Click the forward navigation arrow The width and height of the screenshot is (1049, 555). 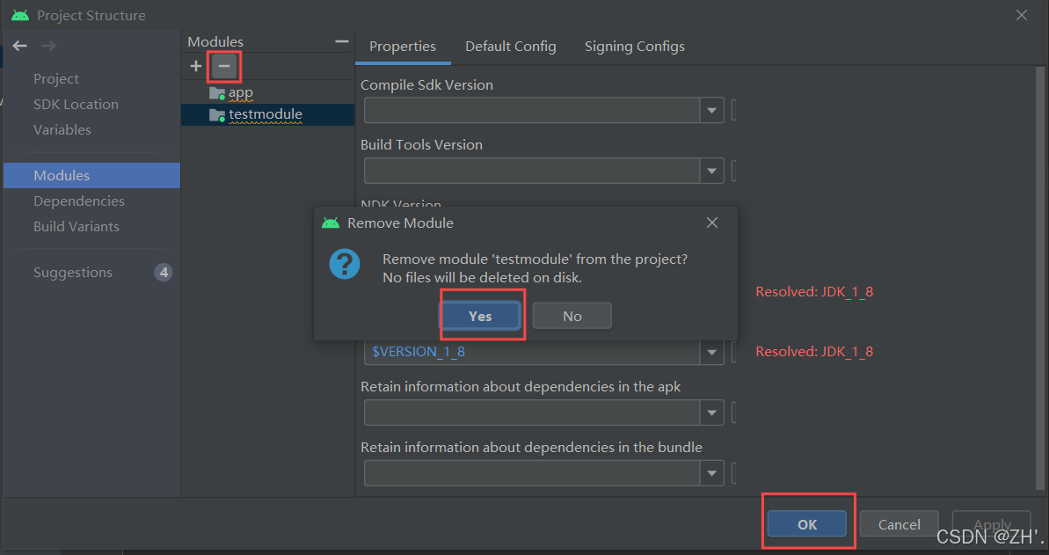pyautogui.click(x=48, y=46)
